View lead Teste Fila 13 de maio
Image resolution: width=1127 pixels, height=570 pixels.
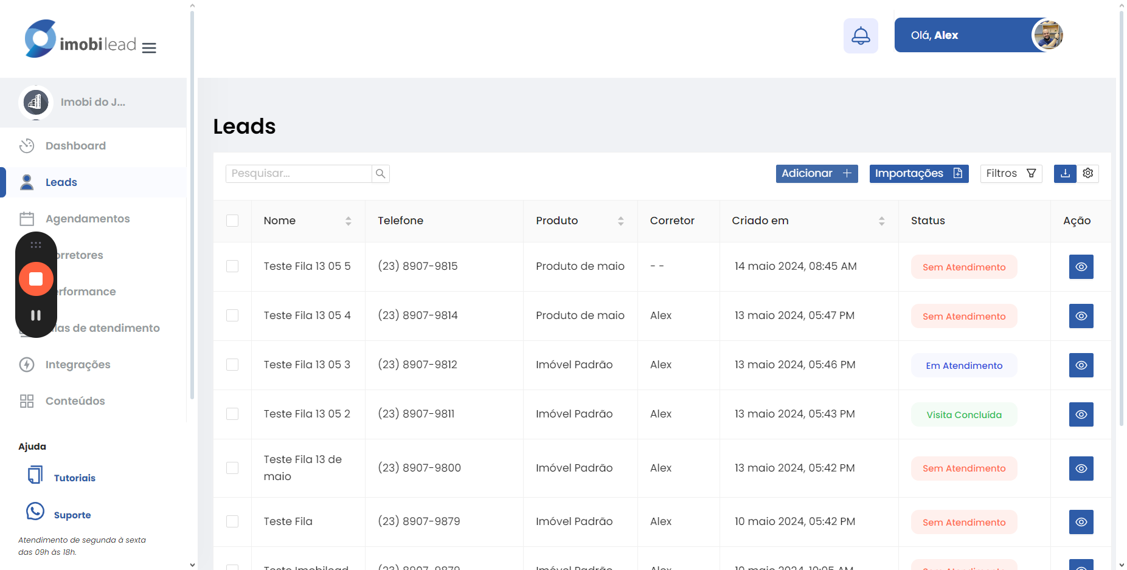point(1081,469)
